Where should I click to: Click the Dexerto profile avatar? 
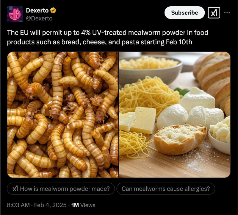(x=15, y=14)
